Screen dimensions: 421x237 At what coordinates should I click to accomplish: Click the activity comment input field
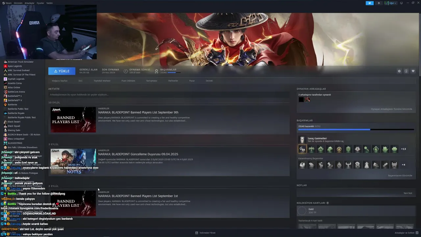point(169,94)
